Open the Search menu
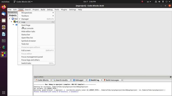Viewport: 172px width, 96px height. (28, 10)
